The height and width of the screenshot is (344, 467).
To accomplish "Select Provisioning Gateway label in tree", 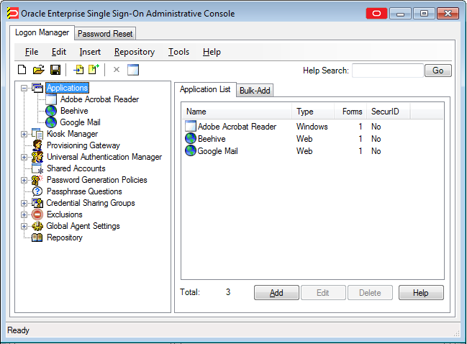I will click(83, 145).
